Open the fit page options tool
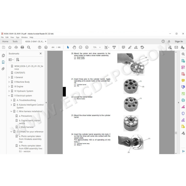This screenshot has height=186, width=186. point(107,48)
